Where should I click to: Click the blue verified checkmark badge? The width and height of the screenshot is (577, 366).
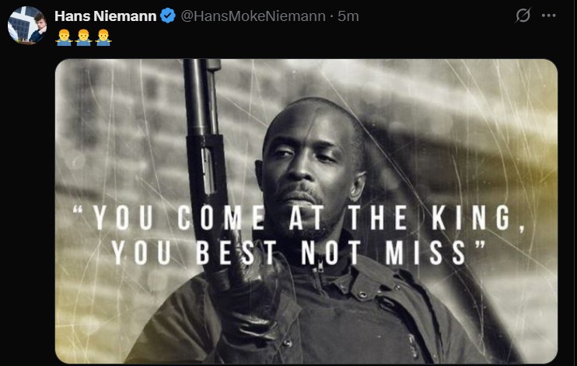click(169, 16)
